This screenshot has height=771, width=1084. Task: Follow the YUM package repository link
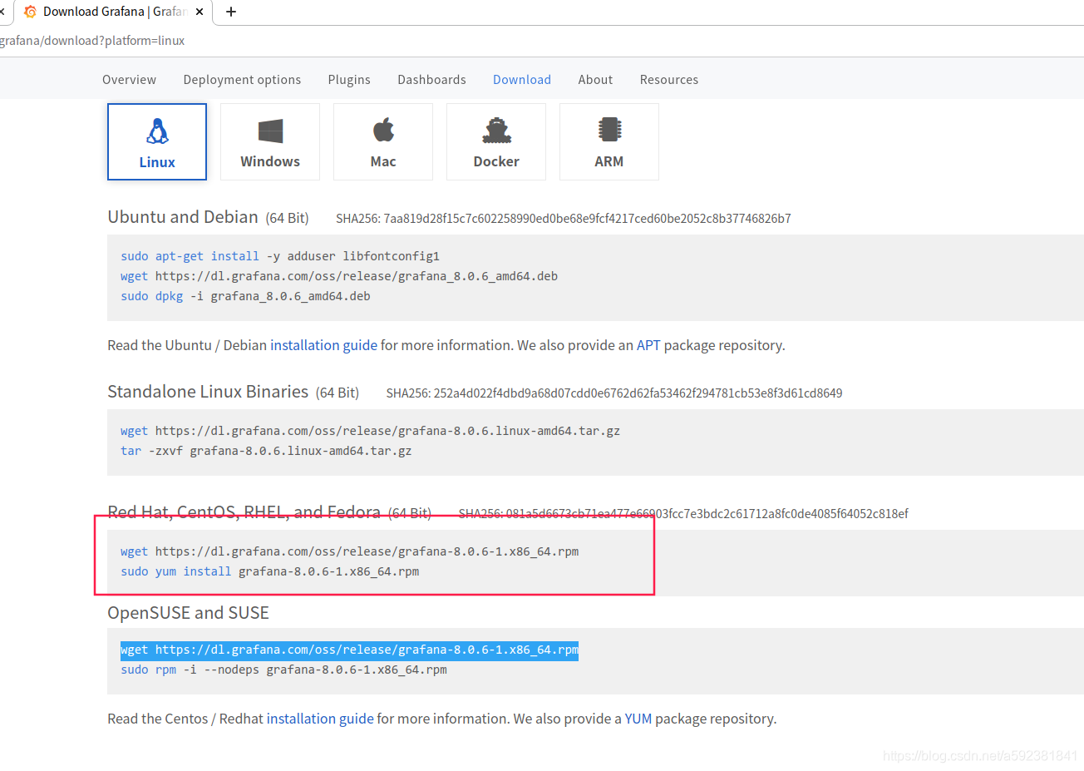pos(638,719)
